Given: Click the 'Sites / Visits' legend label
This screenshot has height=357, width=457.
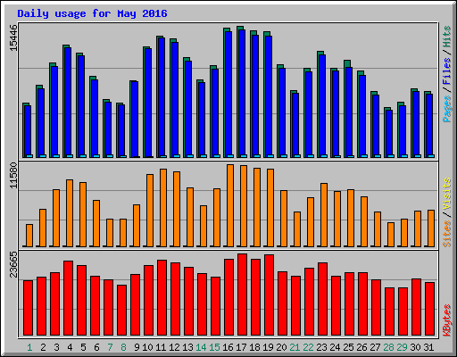Looking at the screenshot, I should [x=447, y=212].
